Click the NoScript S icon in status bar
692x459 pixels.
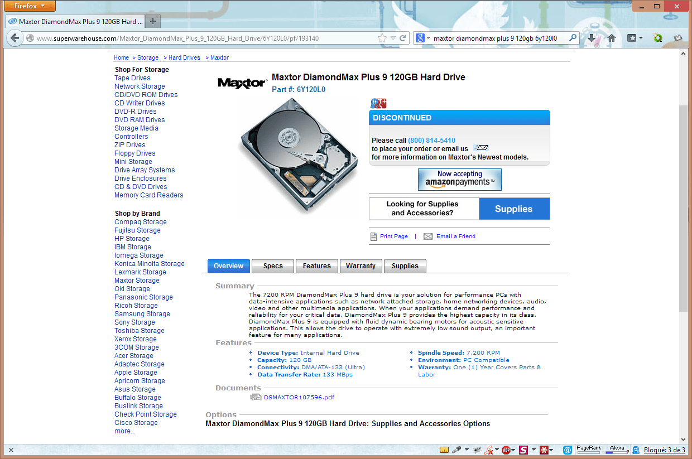[523, 450]
